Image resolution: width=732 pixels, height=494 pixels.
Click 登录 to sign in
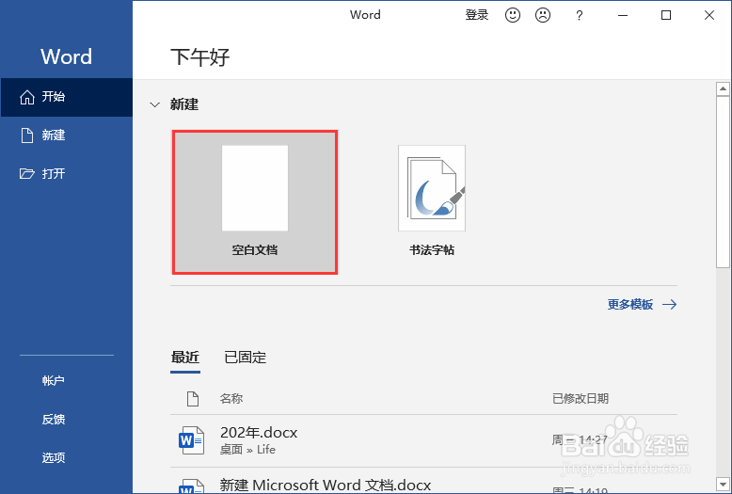[477, 15]
